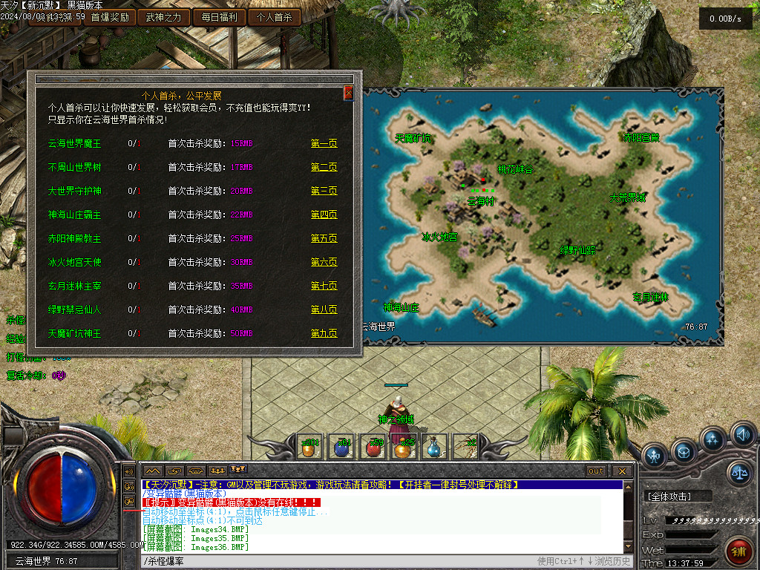Screen dimensions: 760x570
Task: Click the chat panel third flat-hand toolbar icon
Action: (x=196, y=471)
